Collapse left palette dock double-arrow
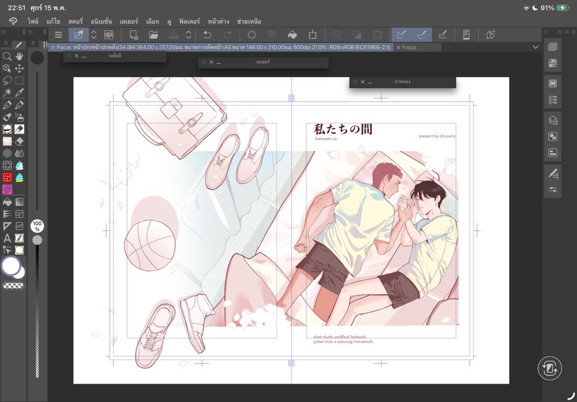577x402 pixels. pos(3,32)
